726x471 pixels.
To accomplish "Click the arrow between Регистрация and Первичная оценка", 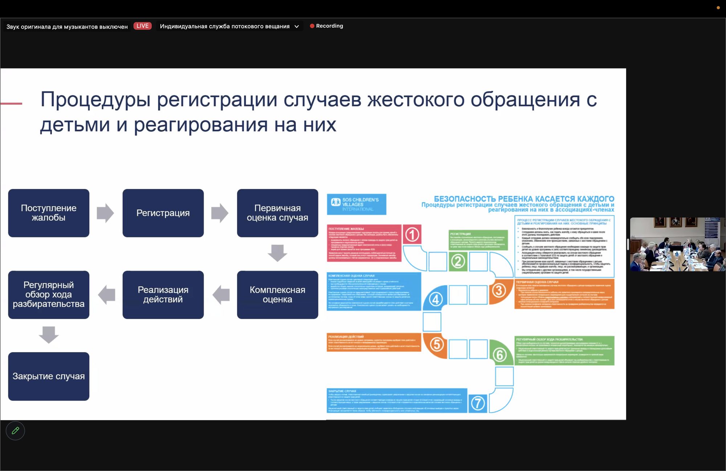I will [x=220, y=213].
